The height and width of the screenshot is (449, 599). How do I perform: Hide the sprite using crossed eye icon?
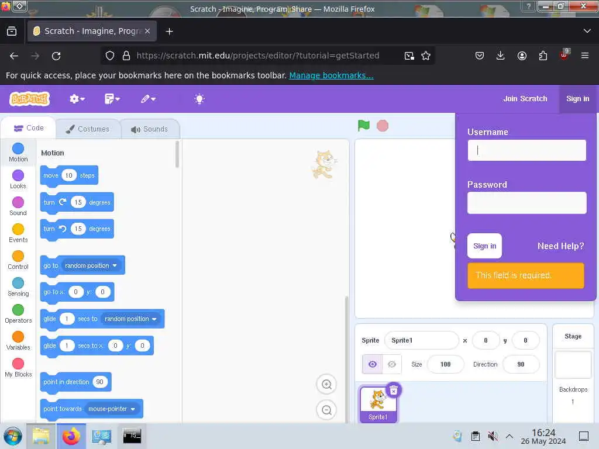pyautogui.click(x=391, y=364)
